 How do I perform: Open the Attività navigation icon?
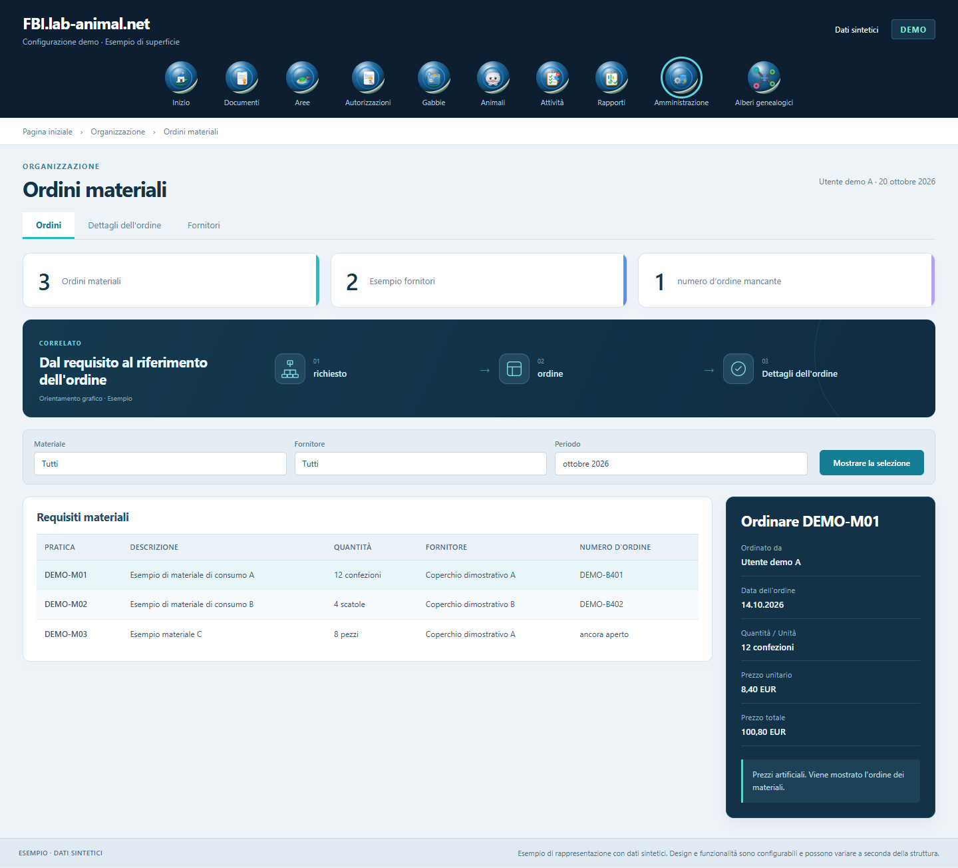pos(552,78)
